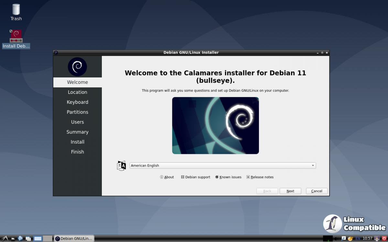Screen dimensions: 388x242
Task: Click the red power logout icon
Action: pyautogui.click(x=384, y=238)
